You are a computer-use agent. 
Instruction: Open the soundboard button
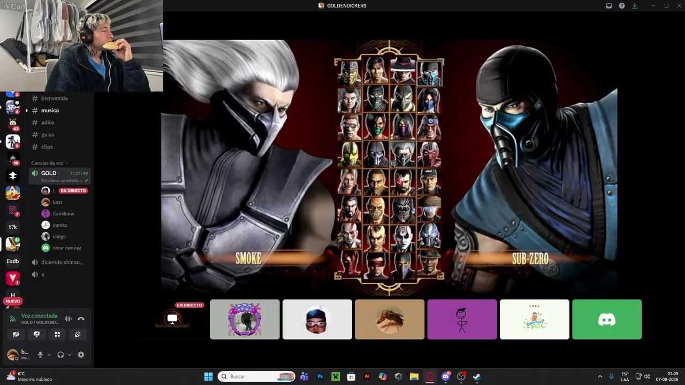[78, 334]
